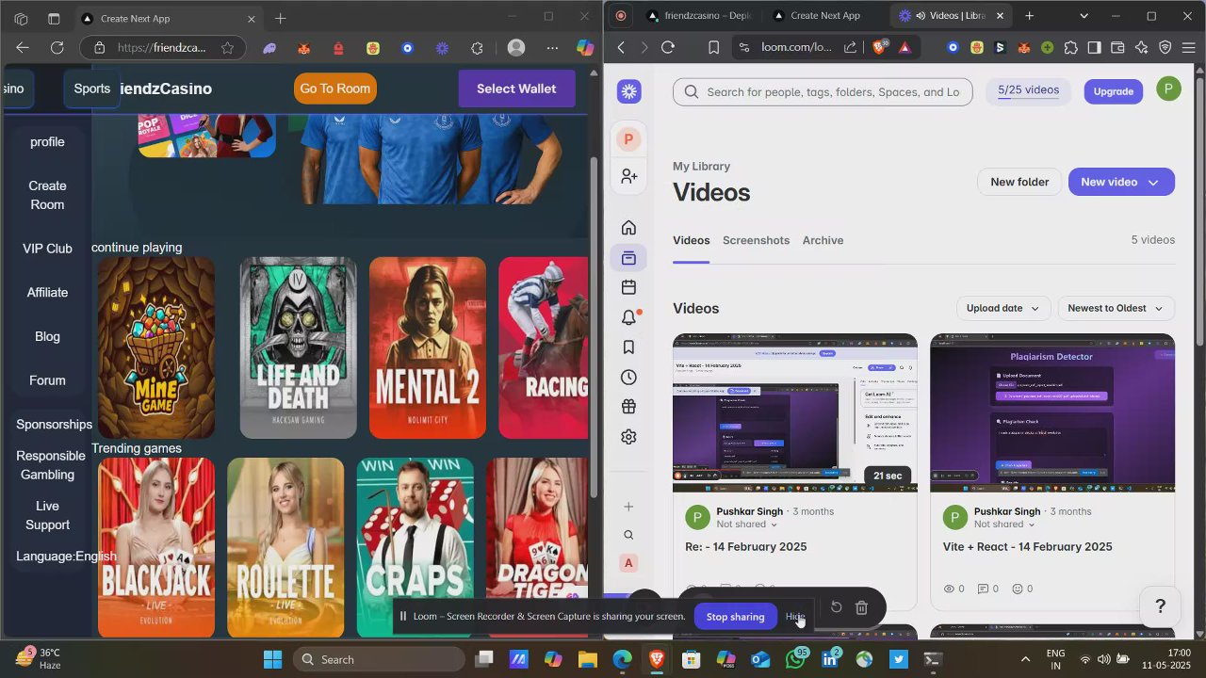Open LinkedIn from the taskbar

point(830,659)
